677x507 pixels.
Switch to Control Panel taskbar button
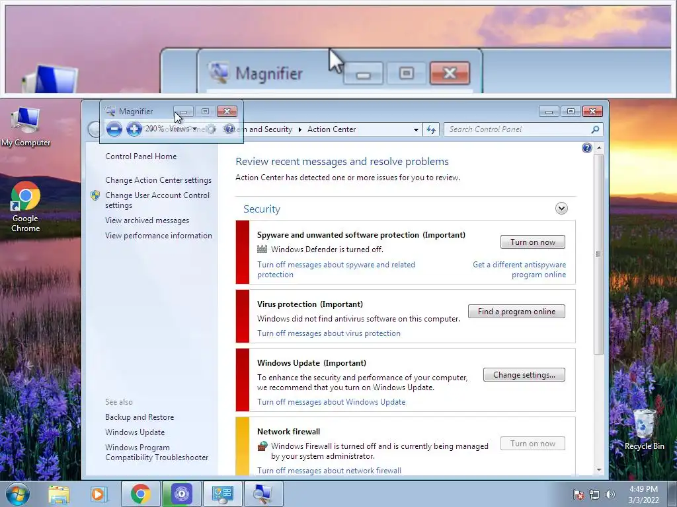pos(222,494)
